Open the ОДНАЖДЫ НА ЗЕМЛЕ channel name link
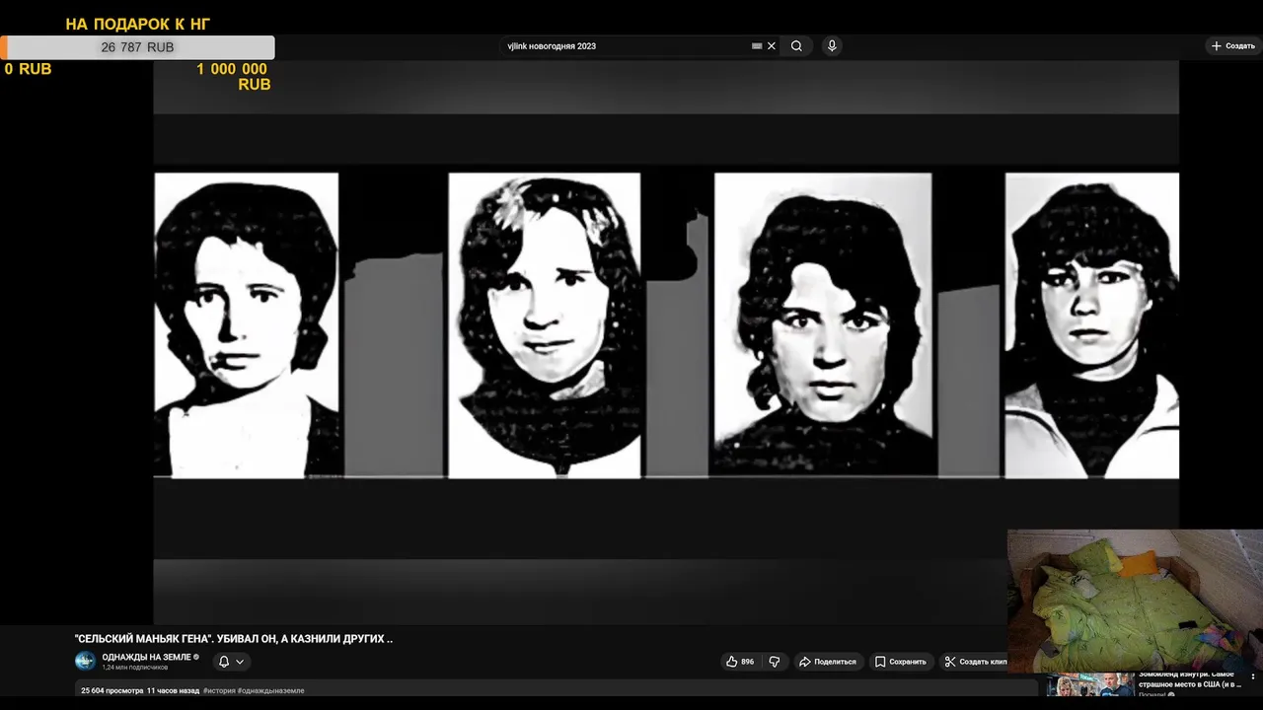The width and height of the screenshot is (1263, 710). click(146, 657)
